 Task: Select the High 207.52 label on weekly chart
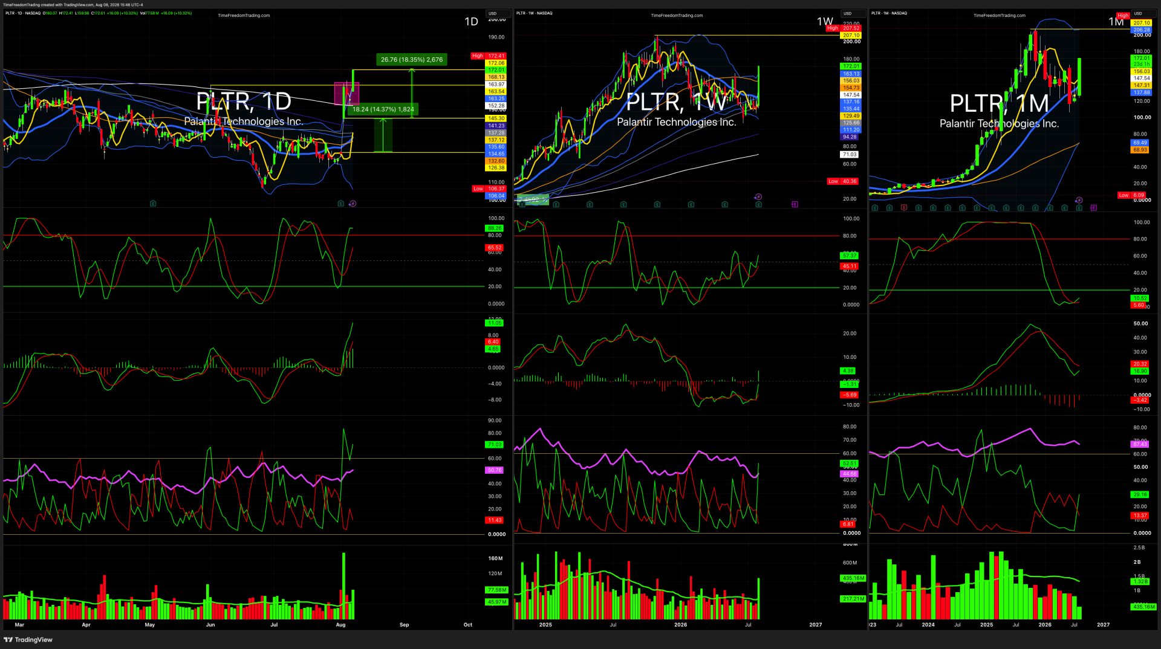tap(844, 28)
